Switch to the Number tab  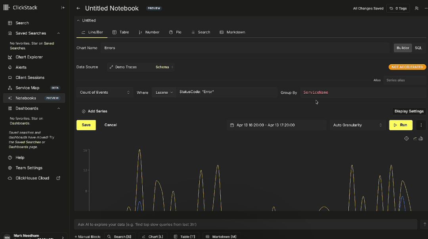click(x=149, y=32)
